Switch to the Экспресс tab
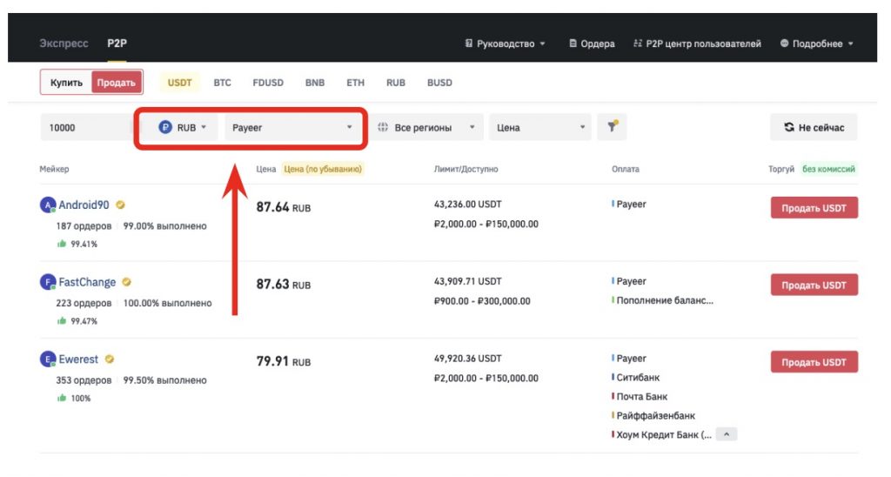Viewport: 891px width, 477px height. 64,44
